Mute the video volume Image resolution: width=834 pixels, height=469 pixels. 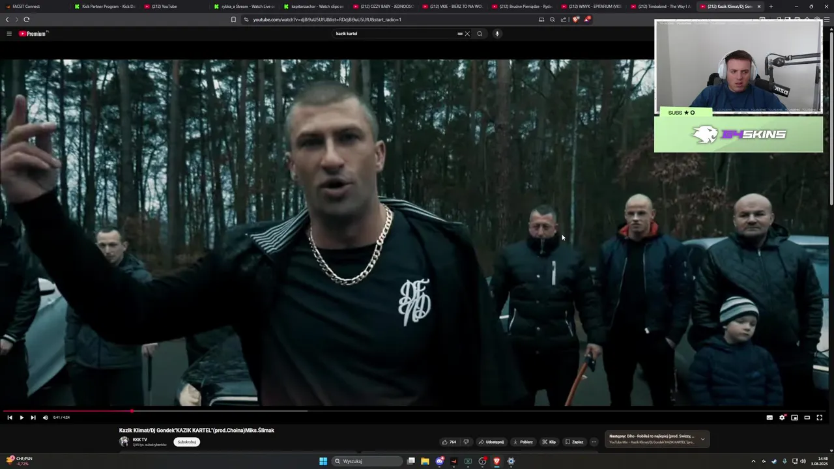pyautogui.click(x=45, y=418)
